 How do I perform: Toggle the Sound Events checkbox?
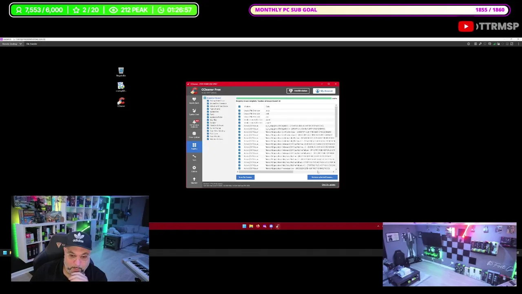(x=208, y=136)
